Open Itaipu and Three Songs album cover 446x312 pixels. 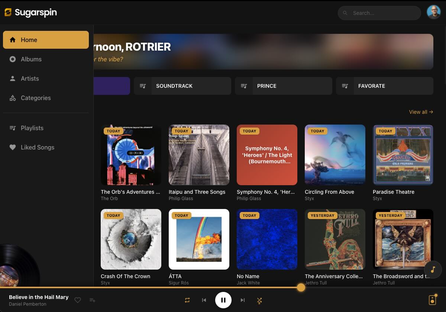pos(199,155)
